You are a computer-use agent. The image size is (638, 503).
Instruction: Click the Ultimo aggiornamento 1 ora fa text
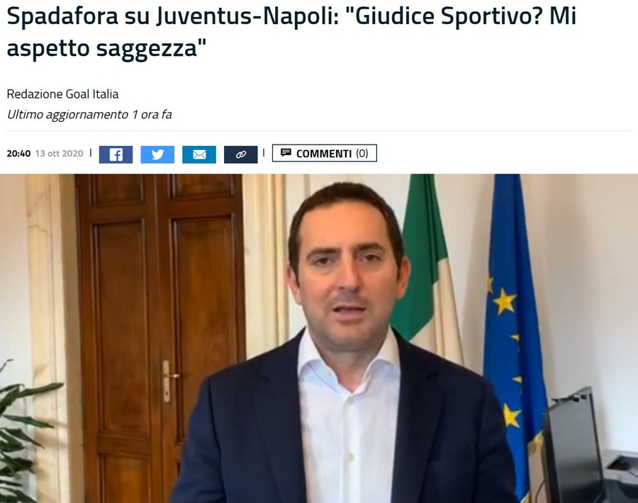(x=89, y=115)
